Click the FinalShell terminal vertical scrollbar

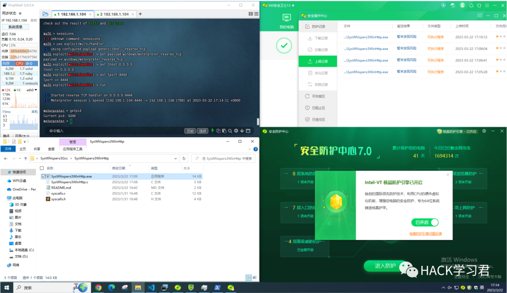[x=258, y=121]
